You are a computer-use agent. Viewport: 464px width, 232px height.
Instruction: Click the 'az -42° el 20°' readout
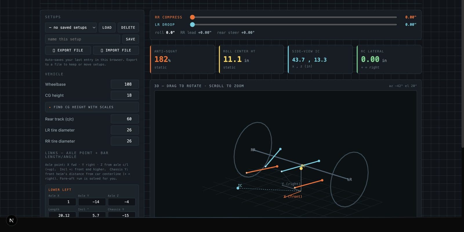tap(403, 86)
